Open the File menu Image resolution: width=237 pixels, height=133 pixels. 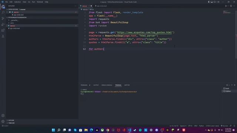(x=7, y=2)
